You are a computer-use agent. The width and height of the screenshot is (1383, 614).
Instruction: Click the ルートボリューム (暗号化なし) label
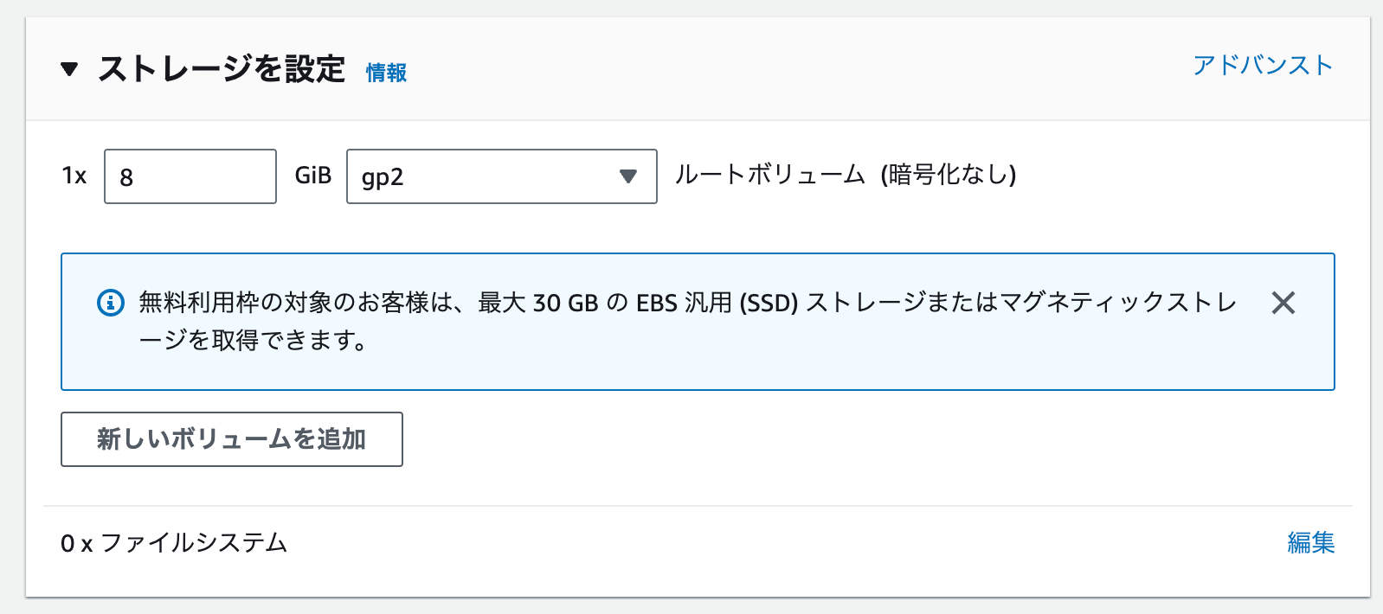846,175
